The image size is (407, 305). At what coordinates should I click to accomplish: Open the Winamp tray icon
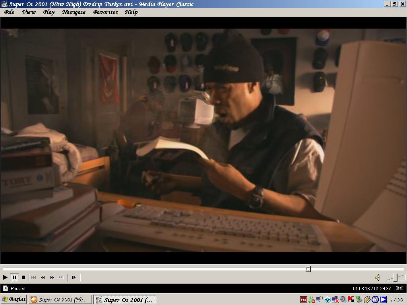click(x=367, y=300)
